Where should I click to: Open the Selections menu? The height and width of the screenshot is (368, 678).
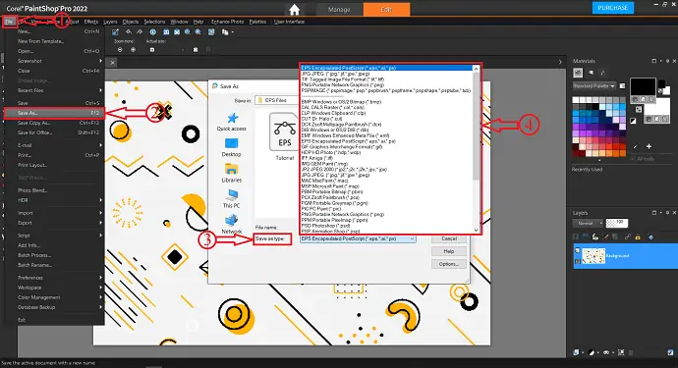(154, 22)
